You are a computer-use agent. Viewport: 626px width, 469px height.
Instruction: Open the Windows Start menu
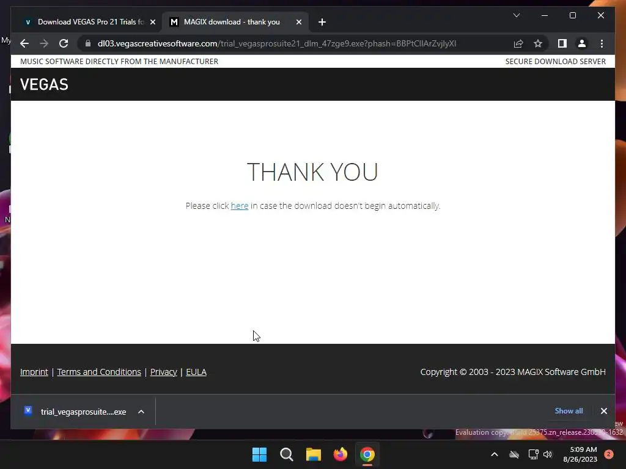[259, 454]
